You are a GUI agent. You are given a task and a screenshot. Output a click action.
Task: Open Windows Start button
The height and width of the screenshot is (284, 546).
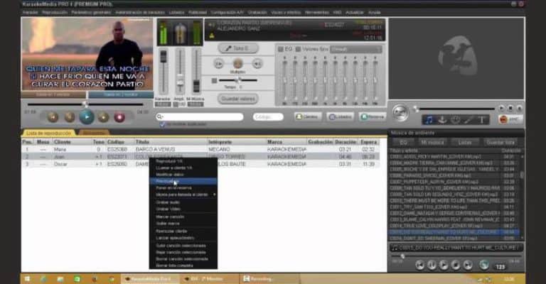27,279
